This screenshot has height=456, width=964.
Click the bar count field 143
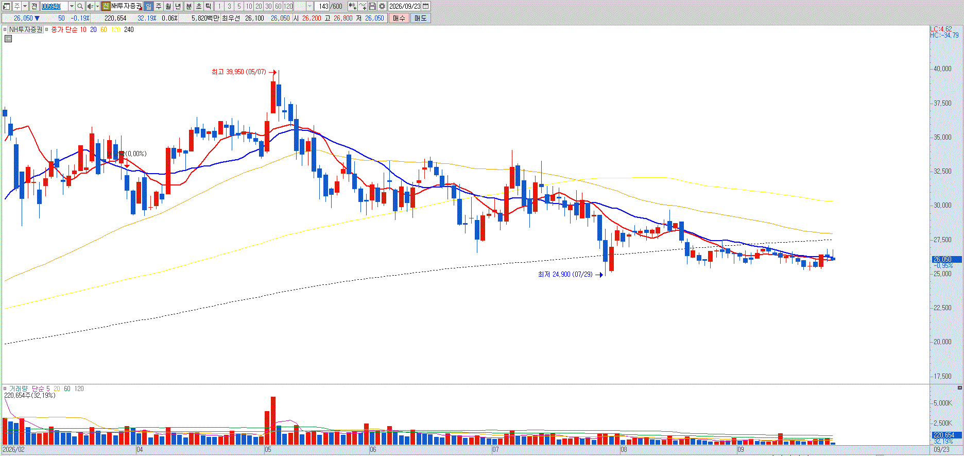[323, 6]
